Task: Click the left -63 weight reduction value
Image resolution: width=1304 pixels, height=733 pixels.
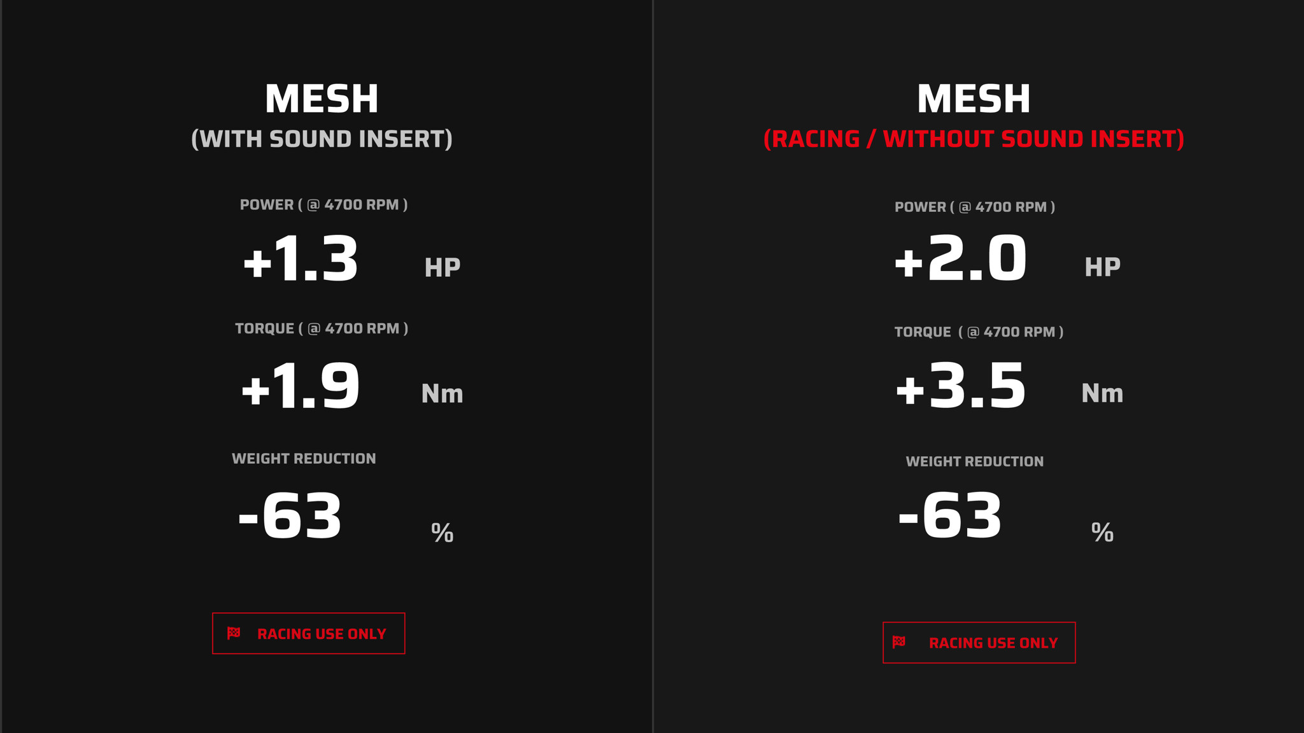Action: (x=290, y=515)
